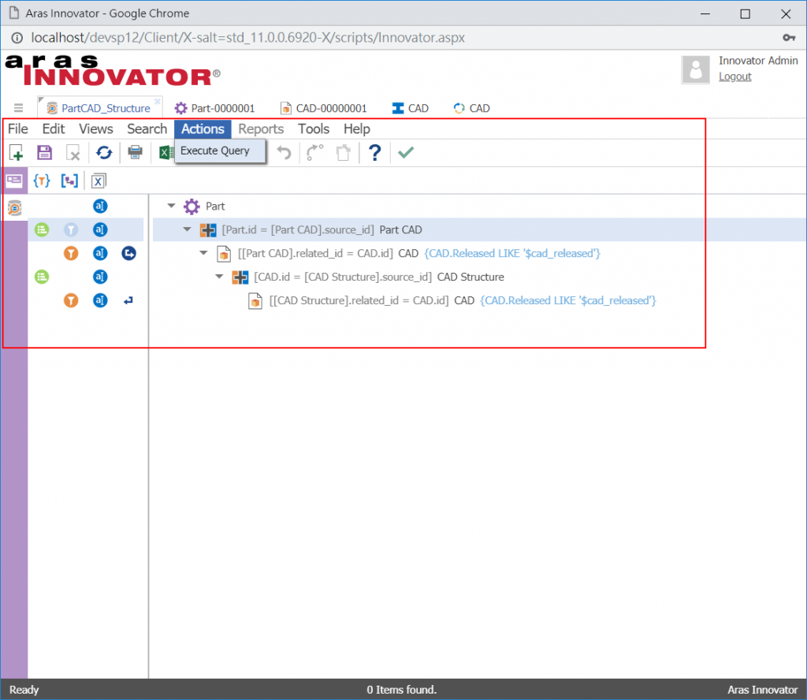
Task: Click the properties icon in the first CAD row
Action: click(100, 253)
